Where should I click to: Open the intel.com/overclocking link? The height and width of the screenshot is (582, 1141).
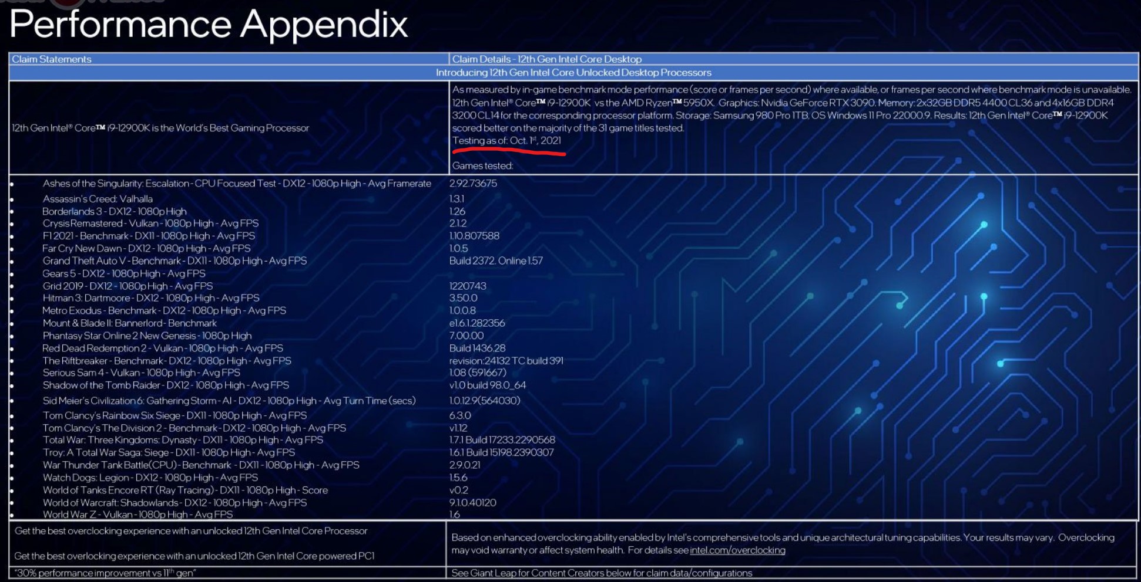coord(737,550)
